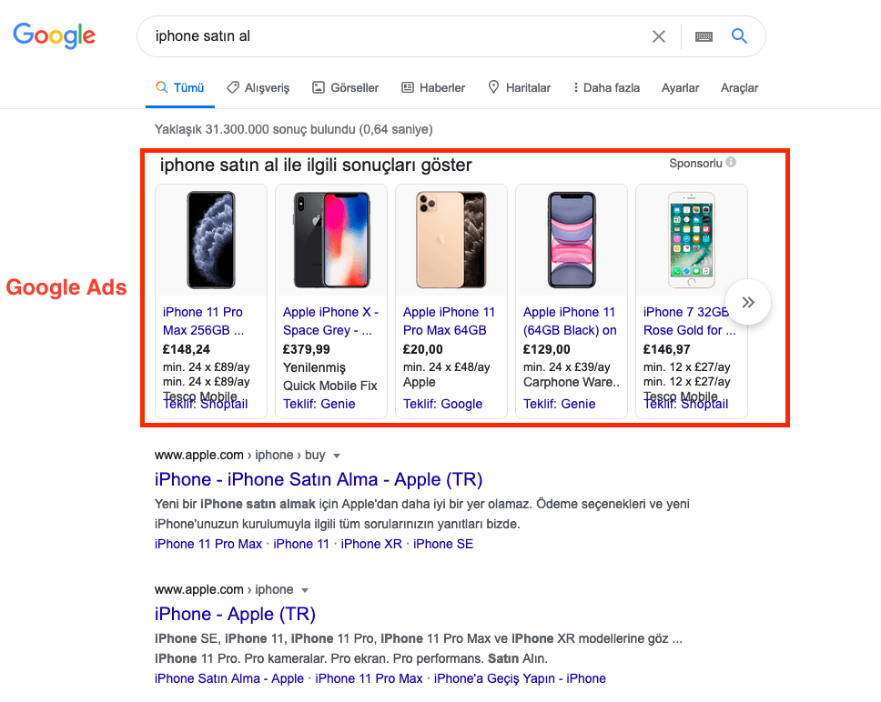The image size is (881, 702).
Task: Open iPhone 11 Pro Max sitelink under first result
Action: (x=208, y=545)
